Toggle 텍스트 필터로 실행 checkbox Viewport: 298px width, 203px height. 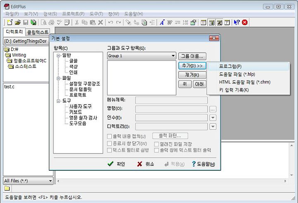tap(109, 150)
